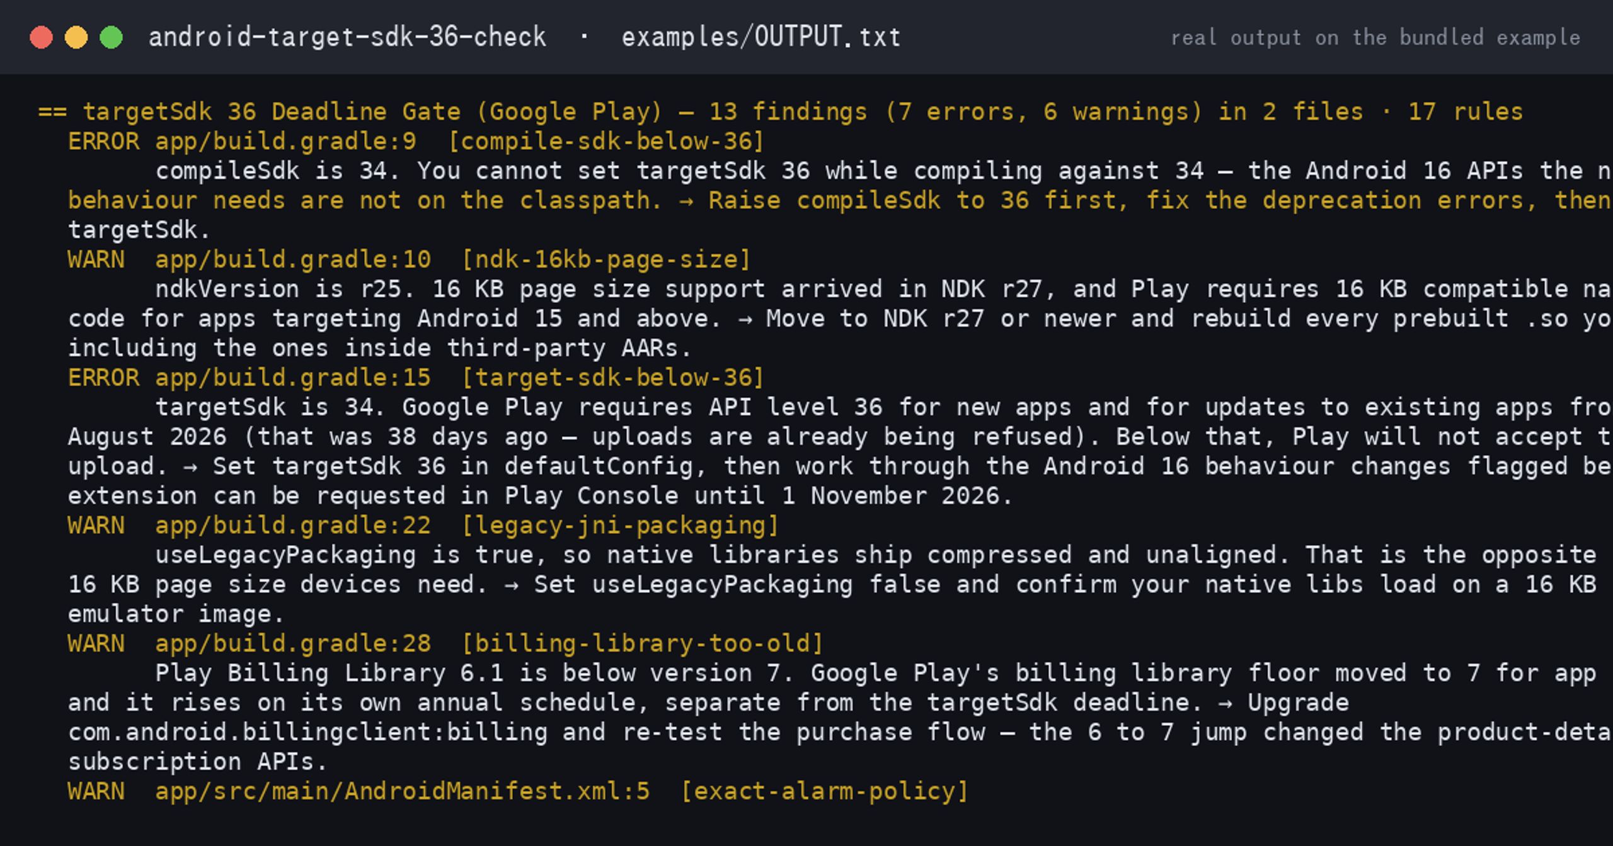This screenshot has width=1613, height=846.
Task: Click the line starting '16 KB page size devices need'
Action: [832, 585]
